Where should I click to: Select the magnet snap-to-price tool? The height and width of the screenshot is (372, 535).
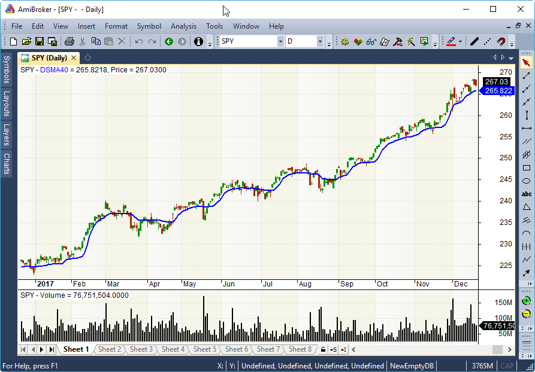(x=501, y=41)
